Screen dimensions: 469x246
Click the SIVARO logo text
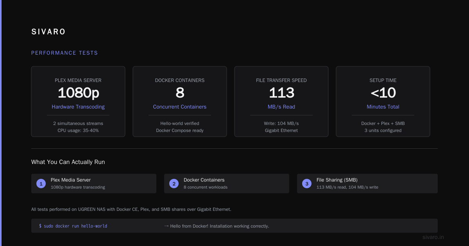click(x=48, y=32)
